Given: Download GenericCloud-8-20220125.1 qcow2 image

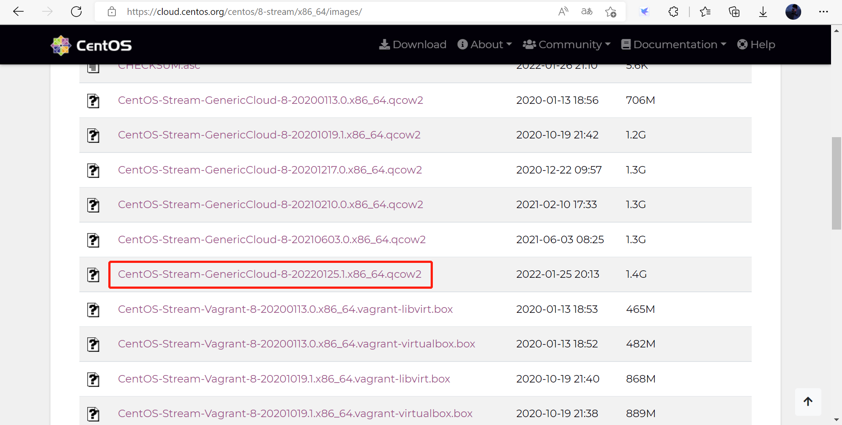Looking at the screenshot, I should [x=270, y=274].
